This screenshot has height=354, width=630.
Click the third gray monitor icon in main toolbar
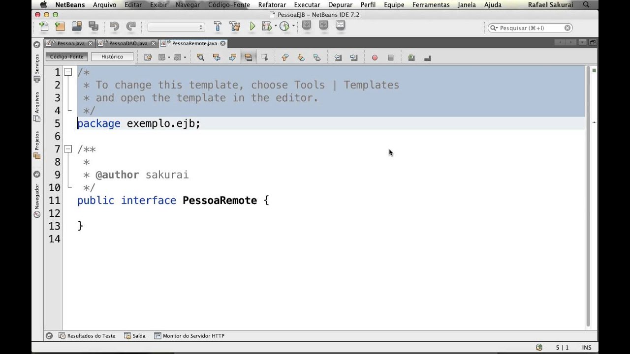coord(340,26)
